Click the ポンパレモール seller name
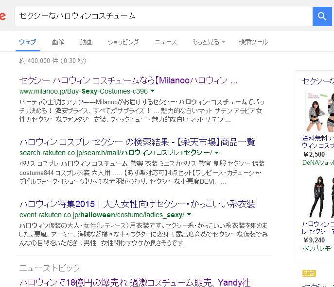Screen dimensions: 334x287 point(318,248)
